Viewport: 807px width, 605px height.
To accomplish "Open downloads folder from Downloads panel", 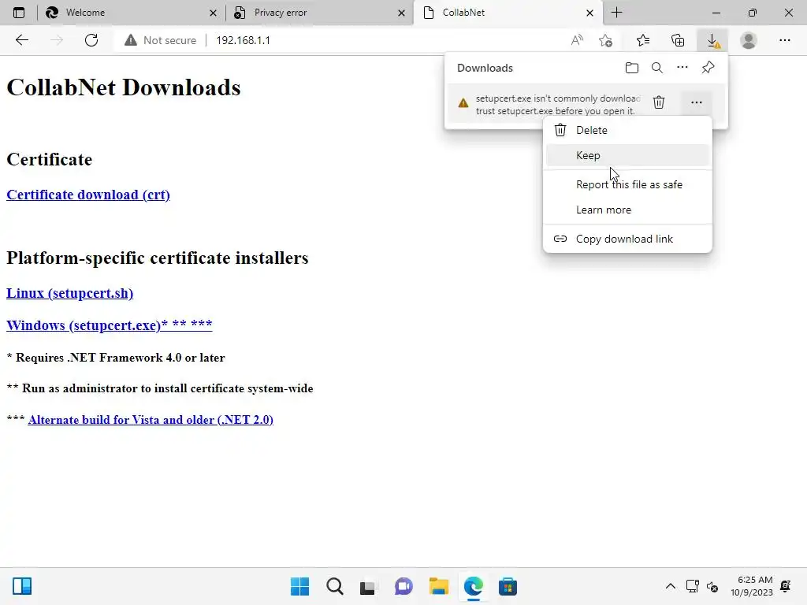I will (631, 68).
